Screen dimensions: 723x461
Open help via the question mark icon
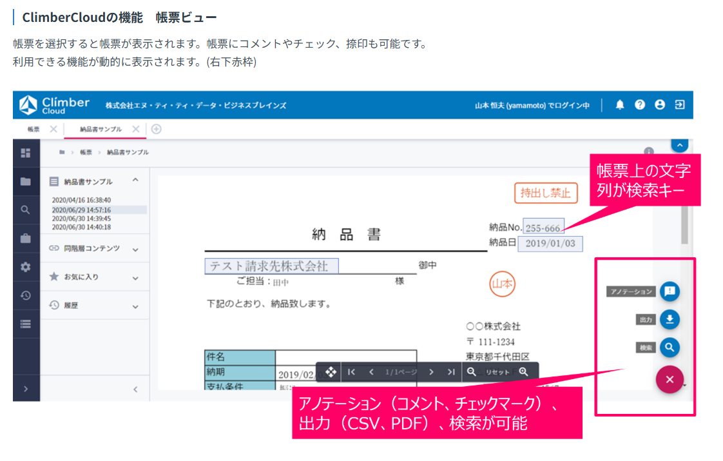click(x=639, y=104)
